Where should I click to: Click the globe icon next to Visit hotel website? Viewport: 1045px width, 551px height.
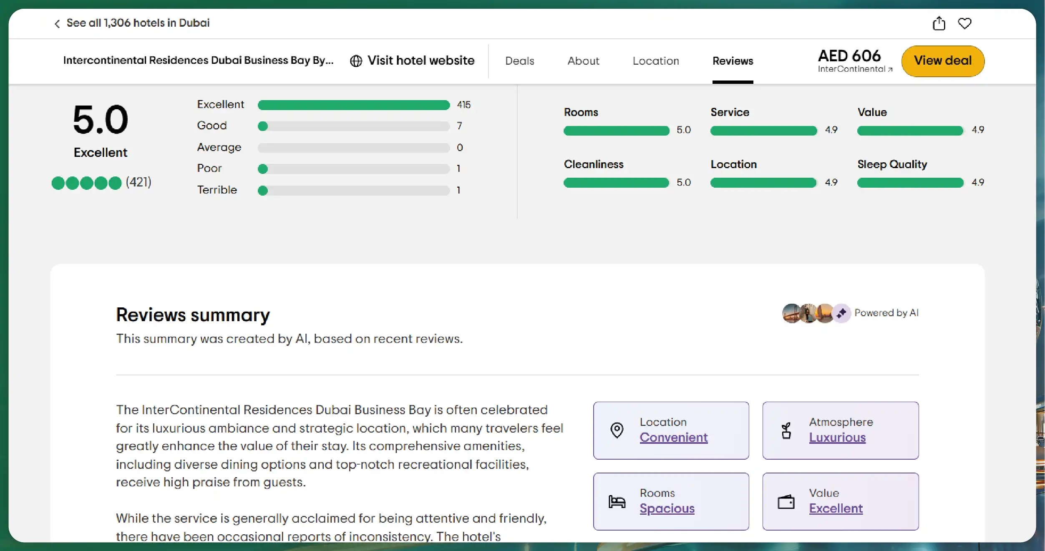tap(356, 61)
